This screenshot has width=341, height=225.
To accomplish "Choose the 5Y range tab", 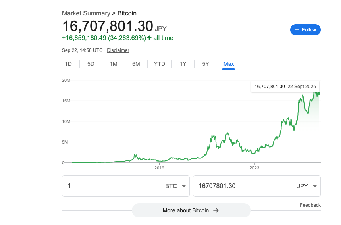I will click(205, 64).
